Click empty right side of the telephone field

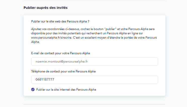pyautogui.click(x=119, y=79)
